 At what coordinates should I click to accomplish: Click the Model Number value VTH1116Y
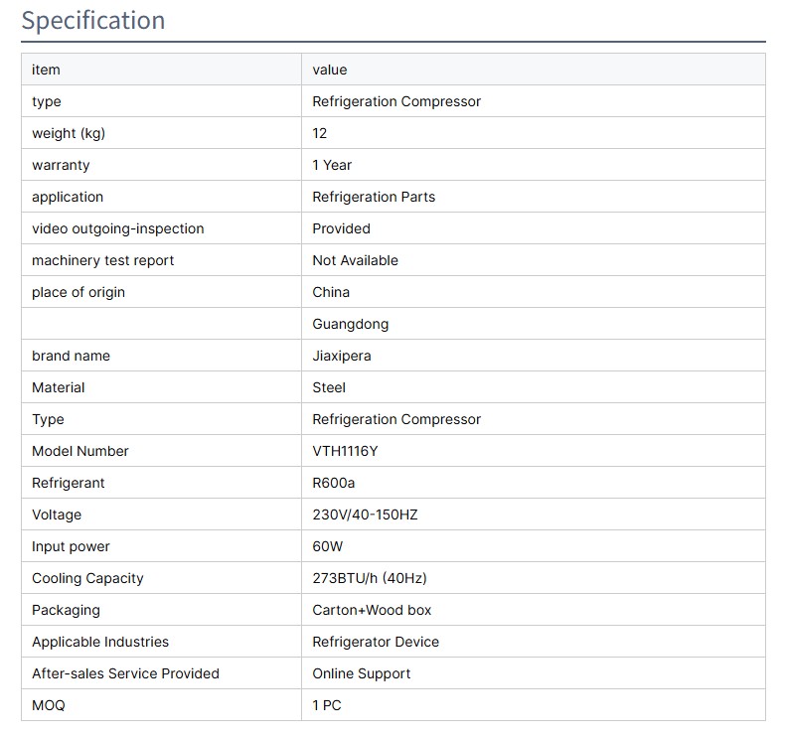pyautogui.click(x=345, y=451)
